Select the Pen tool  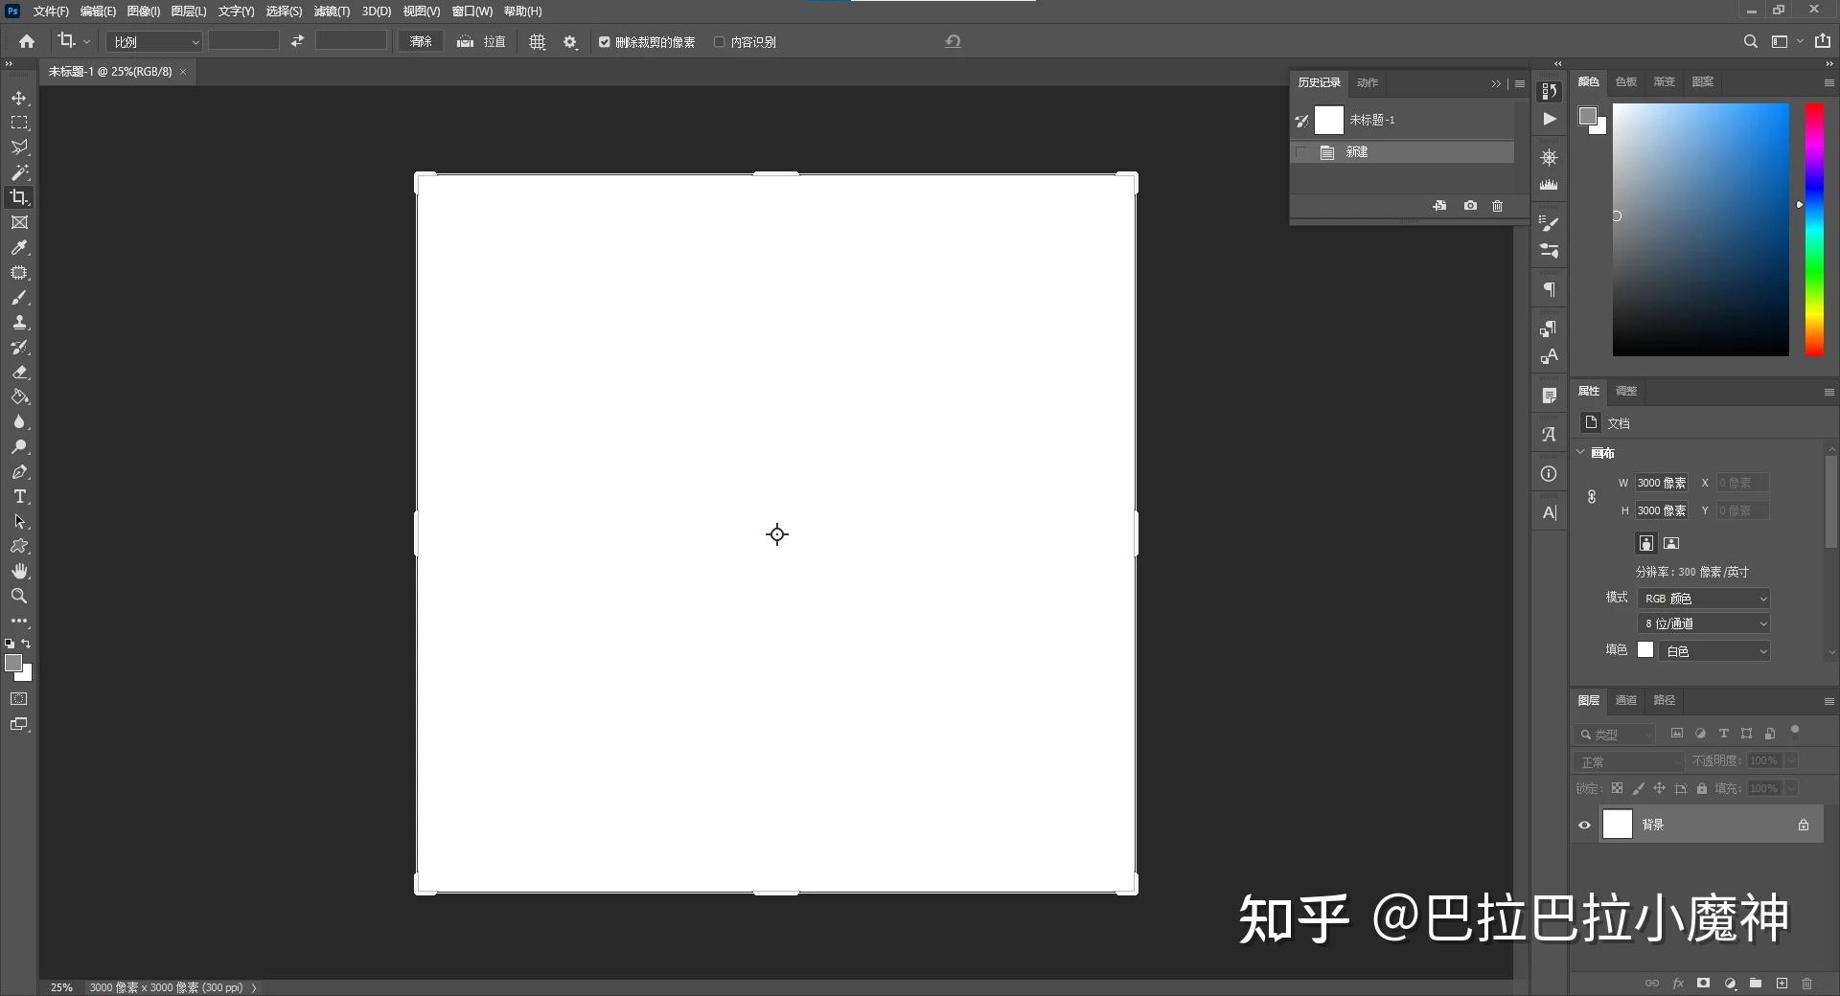19,472
